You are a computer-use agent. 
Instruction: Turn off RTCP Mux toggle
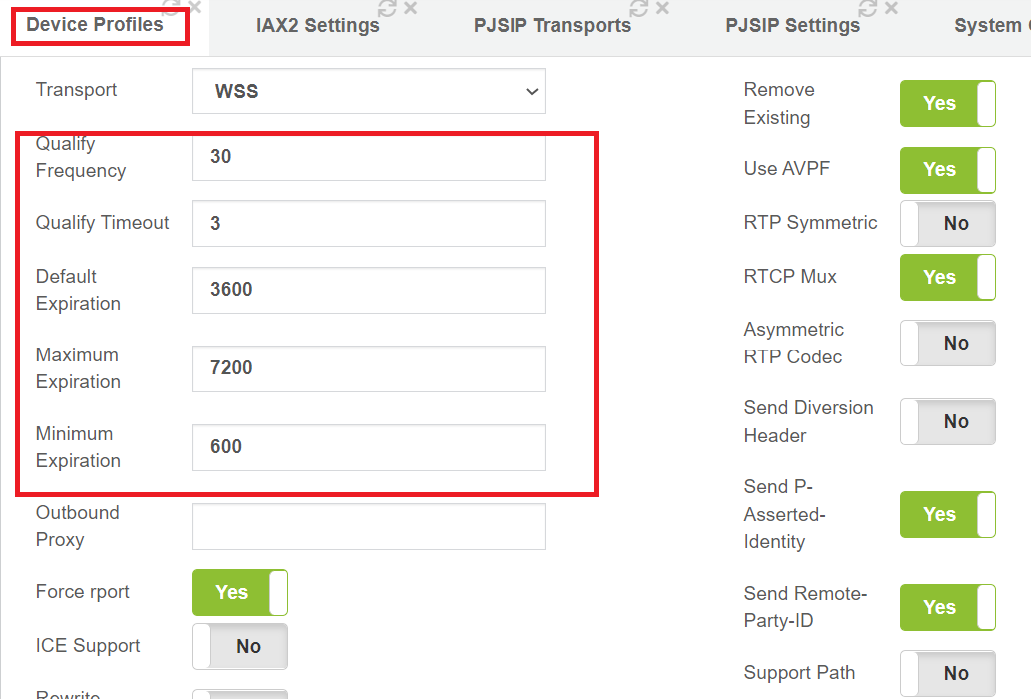click(x=947, y=278)
